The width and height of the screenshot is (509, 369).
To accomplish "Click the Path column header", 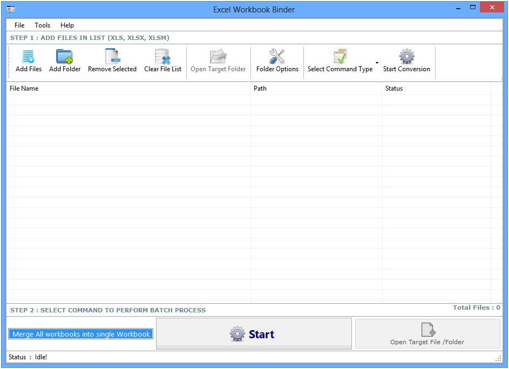I will coord(316,88).
